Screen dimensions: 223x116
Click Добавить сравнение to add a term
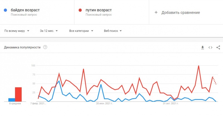pyautogui.click(x=181, y=13)
